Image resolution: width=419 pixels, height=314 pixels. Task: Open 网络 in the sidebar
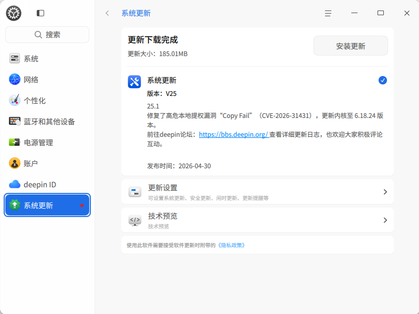point(47,80)
